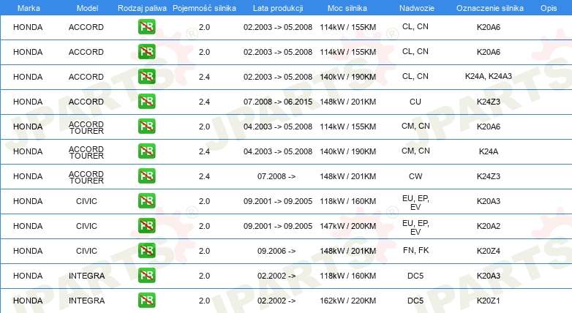Select 2.4 displacement in Accord CU row
Image resolution: width=572 pixels, height=313 pixels.
(204, 102)
